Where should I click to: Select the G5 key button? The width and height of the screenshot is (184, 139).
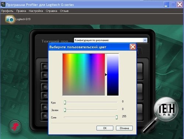pos(45,107)
